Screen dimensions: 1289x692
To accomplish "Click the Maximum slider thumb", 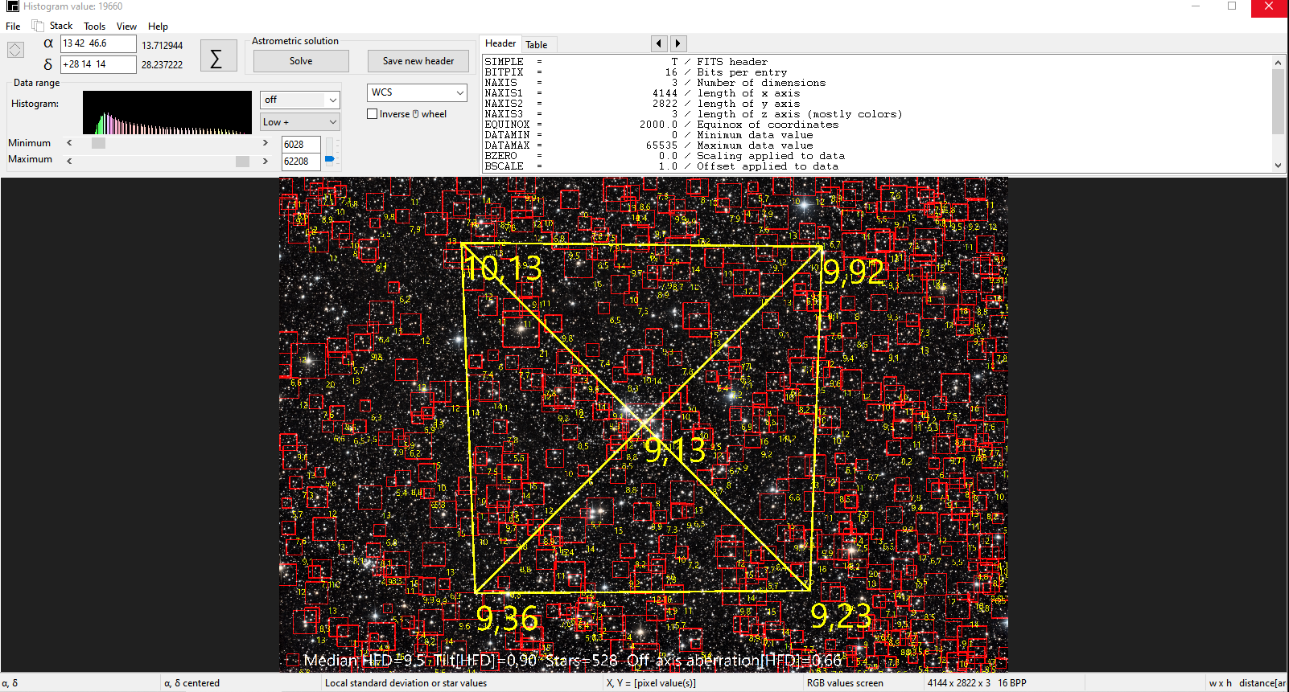I will point(242,161).
